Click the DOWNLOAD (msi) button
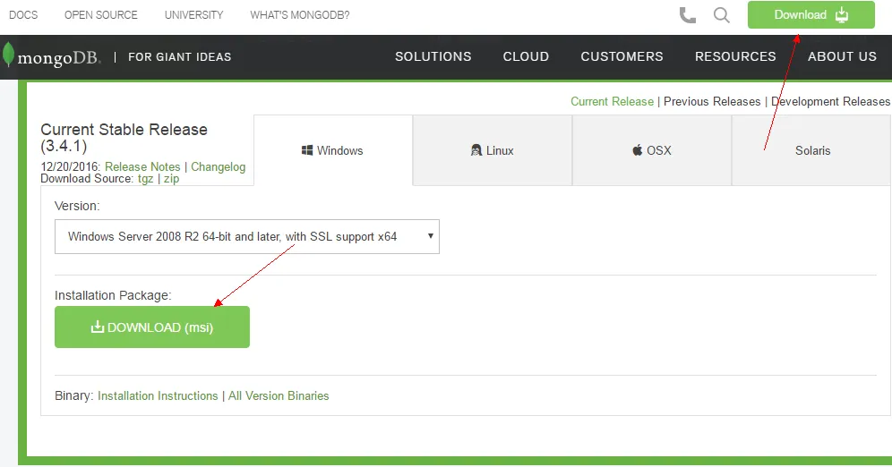Viewport: 892px width, 467px height. [x=152, y=327]
